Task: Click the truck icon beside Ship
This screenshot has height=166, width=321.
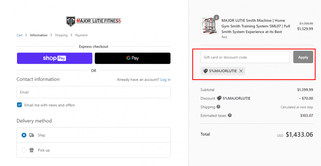Action: tap(32, 135)
